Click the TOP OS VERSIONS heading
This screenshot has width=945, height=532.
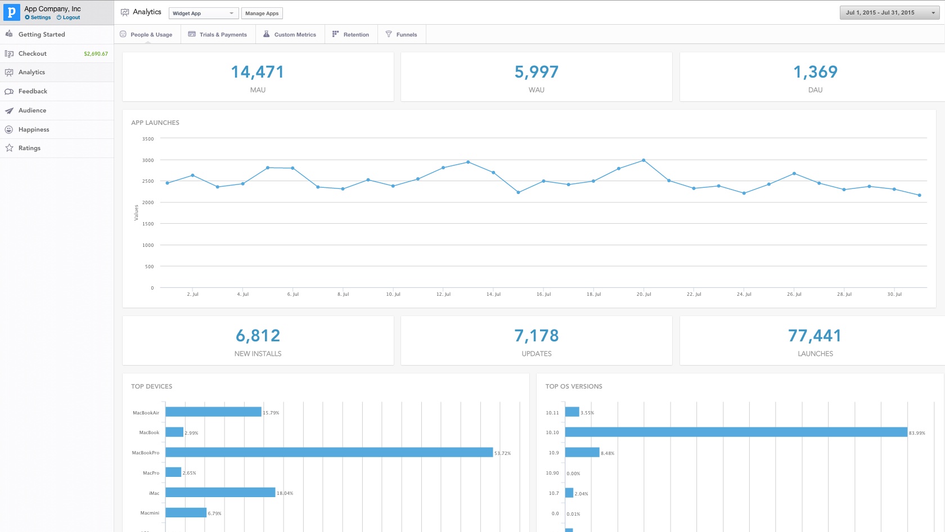click(574, 386)
